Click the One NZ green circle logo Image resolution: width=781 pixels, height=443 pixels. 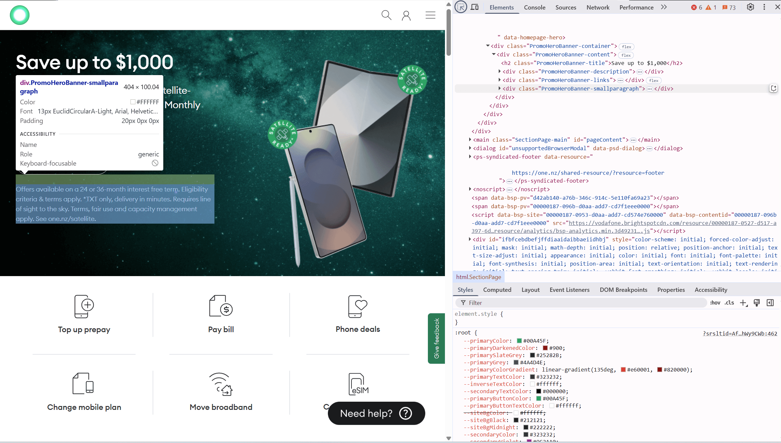click(20, 15)
